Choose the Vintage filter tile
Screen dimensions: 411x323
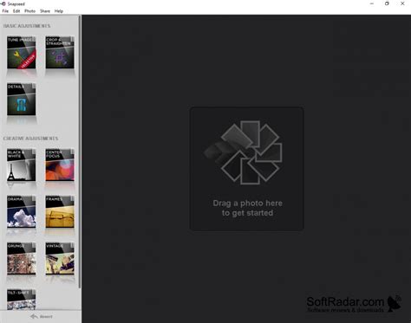click(x=60, y=258)
